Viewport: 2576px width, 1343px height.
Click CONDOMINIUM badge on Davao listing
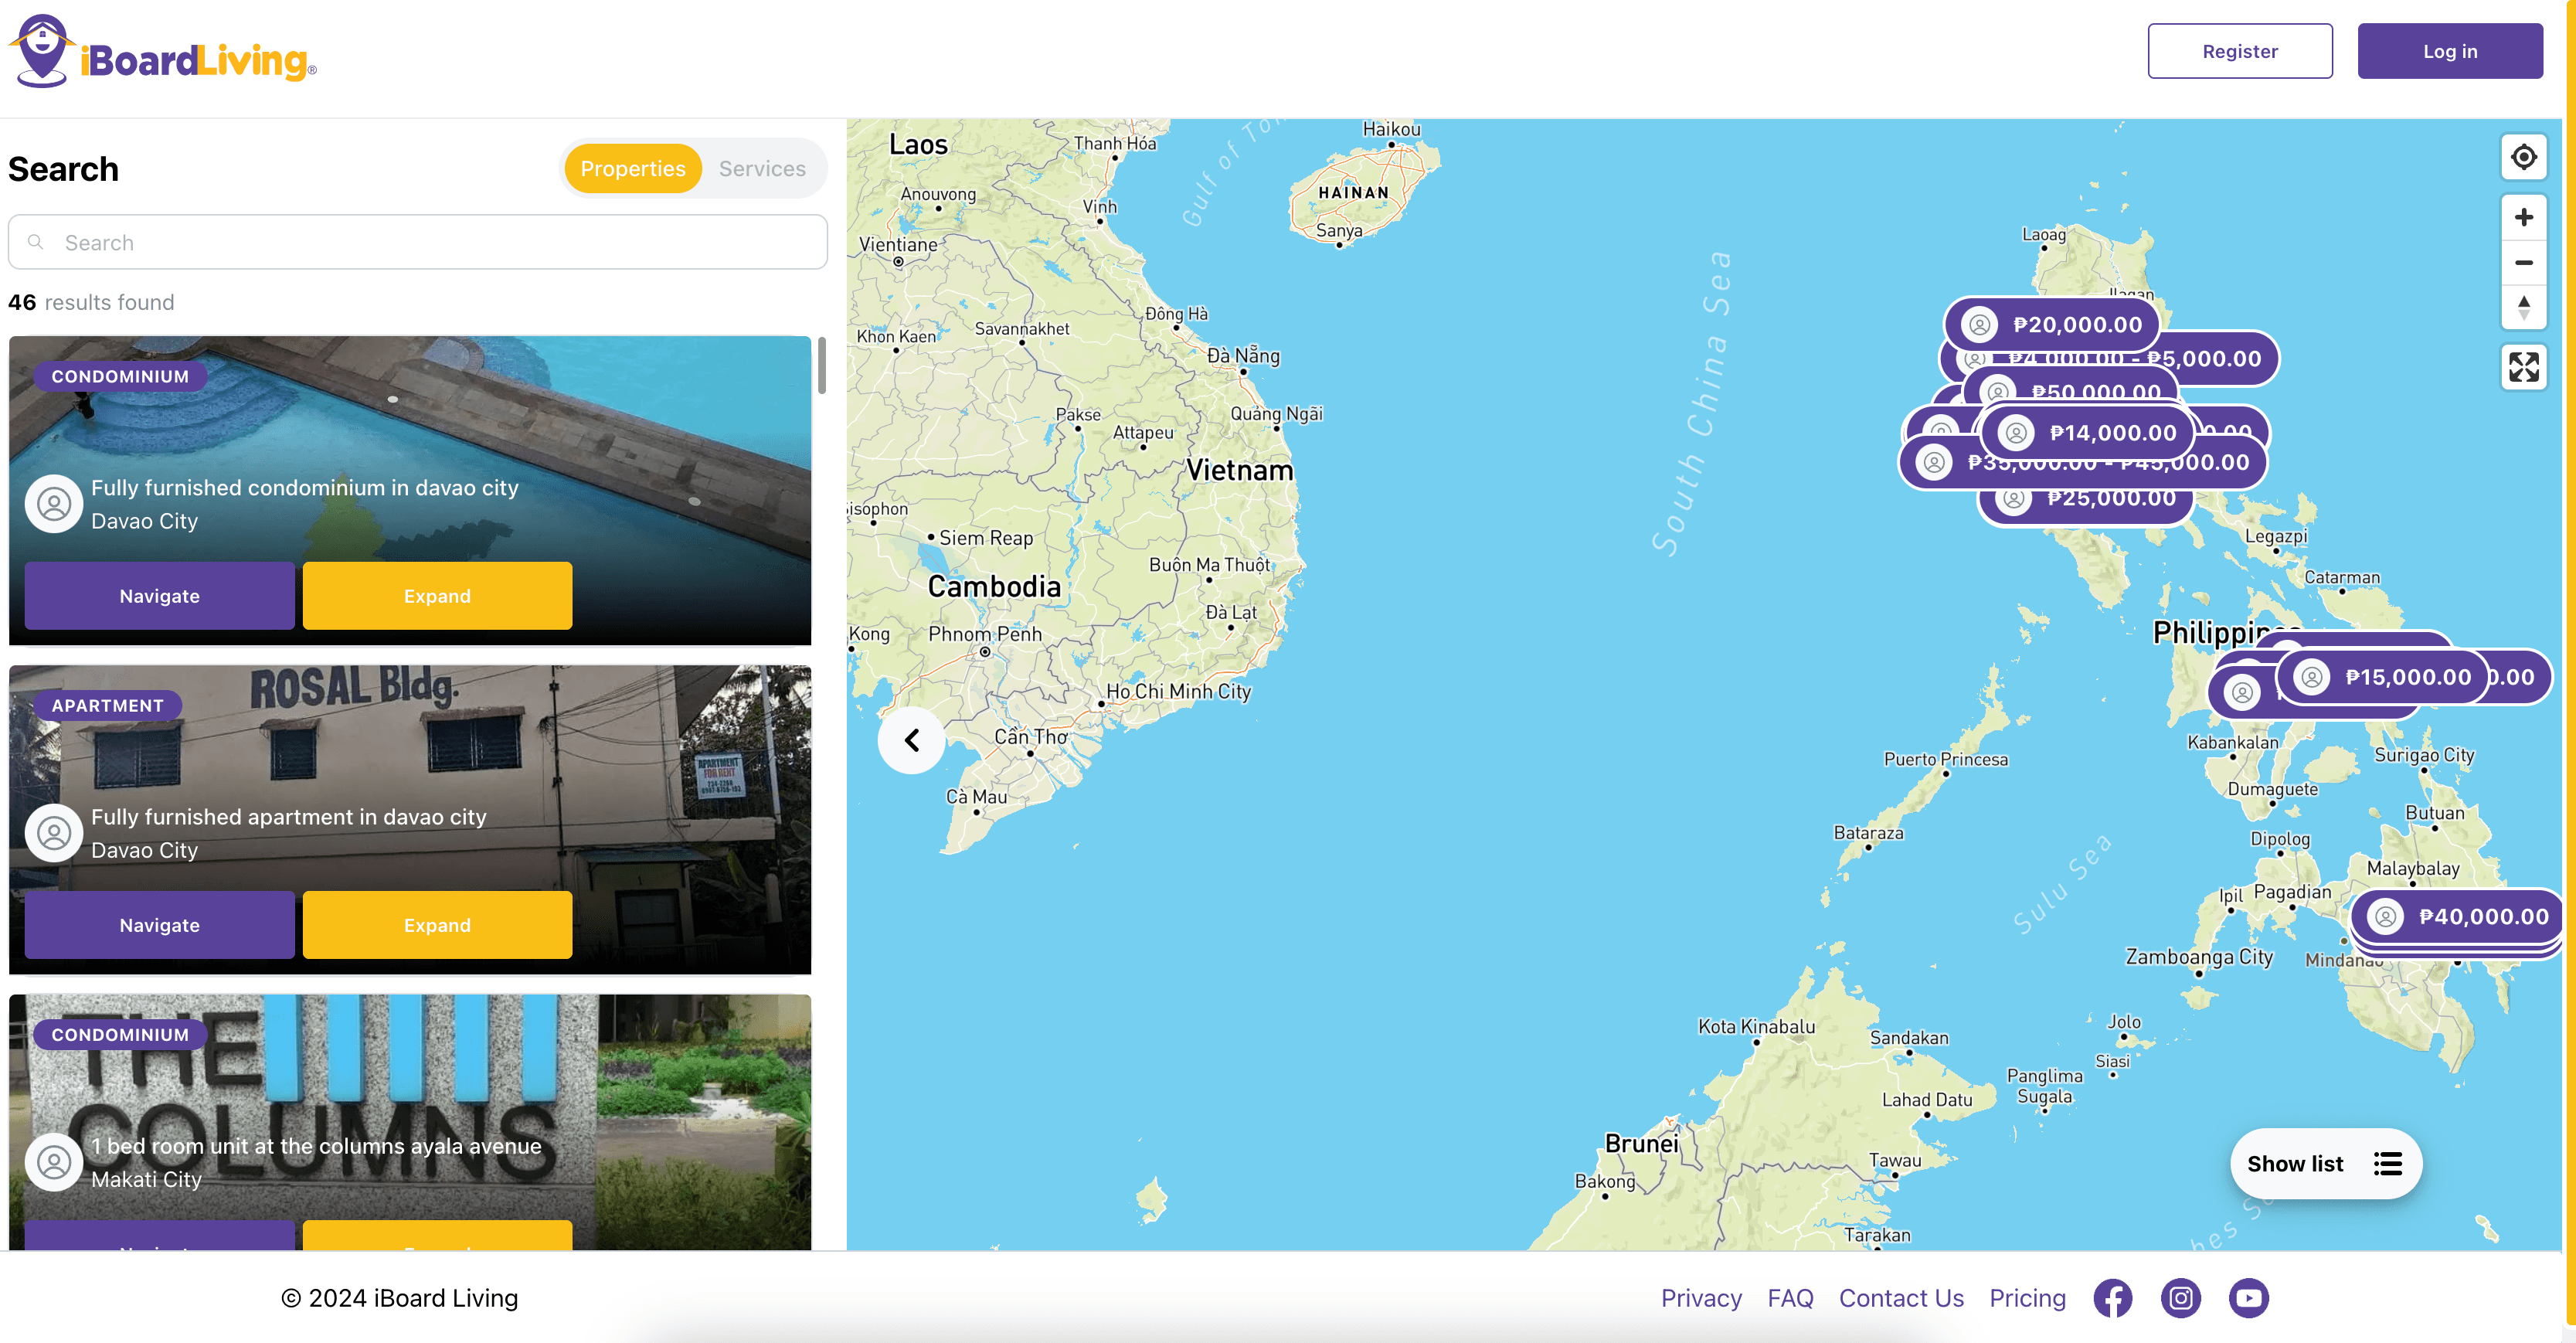[x=120, y=376]
